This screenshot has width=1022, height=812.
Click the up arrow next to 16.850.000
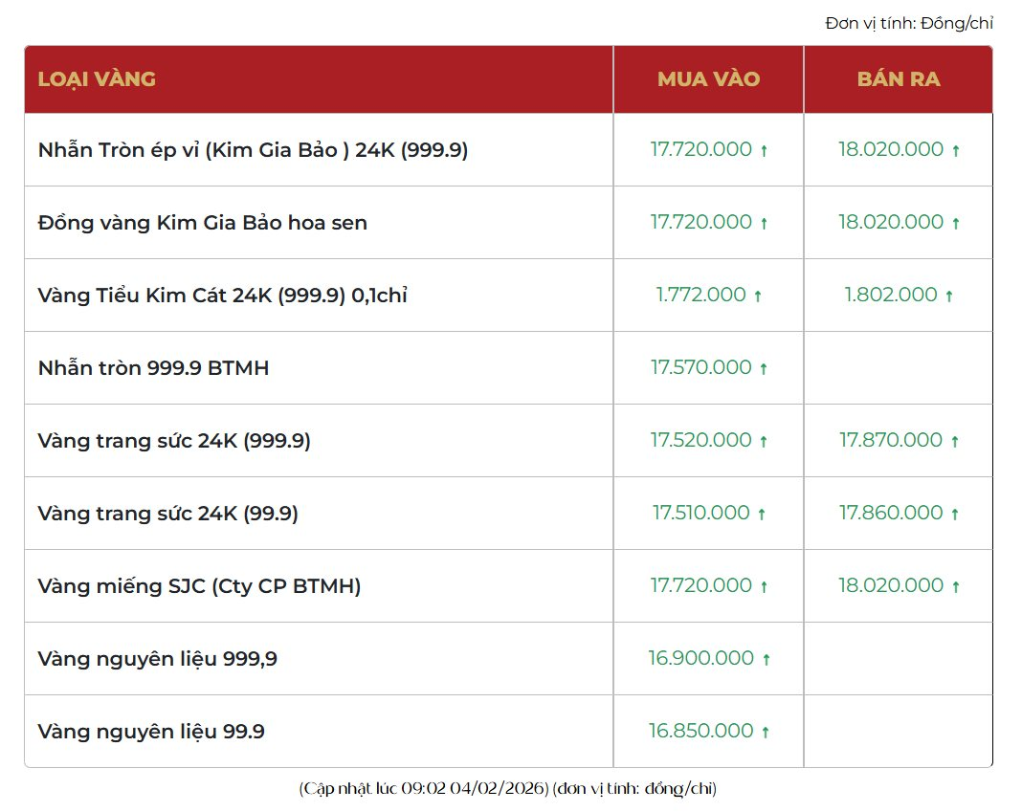(766, 733)
